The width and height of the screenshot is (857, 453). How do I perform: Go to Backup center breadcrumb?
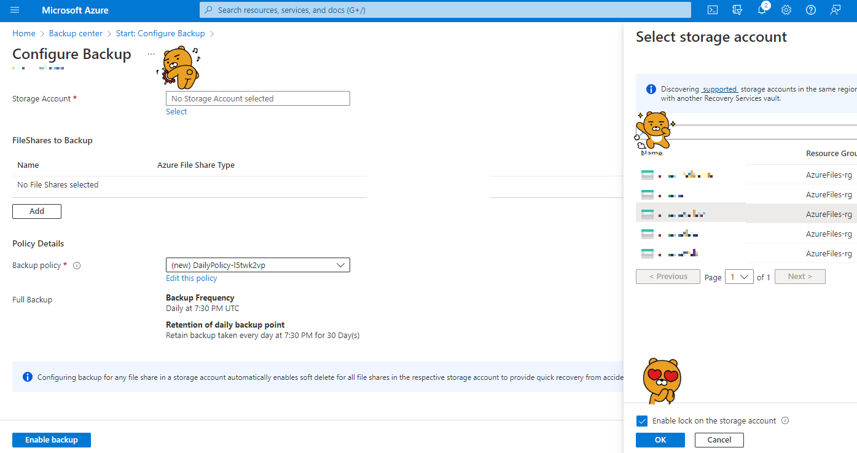tap(76, 34)
